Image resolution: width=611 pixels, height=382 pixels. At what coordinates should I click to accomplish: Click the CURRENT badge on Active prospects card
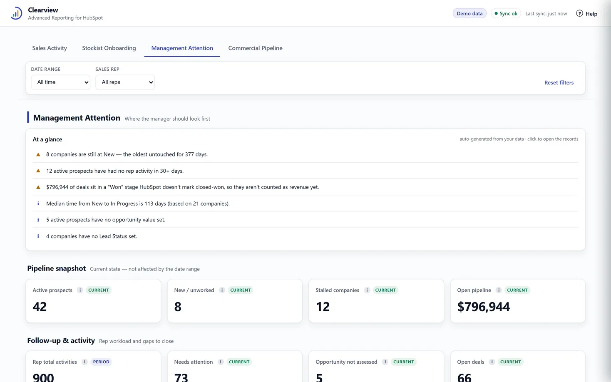coord(99,290)
